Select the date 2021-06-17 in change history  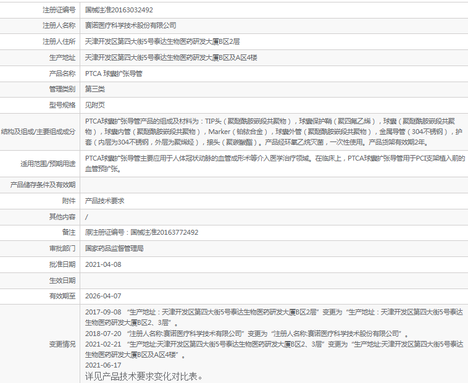pos(103,365)
